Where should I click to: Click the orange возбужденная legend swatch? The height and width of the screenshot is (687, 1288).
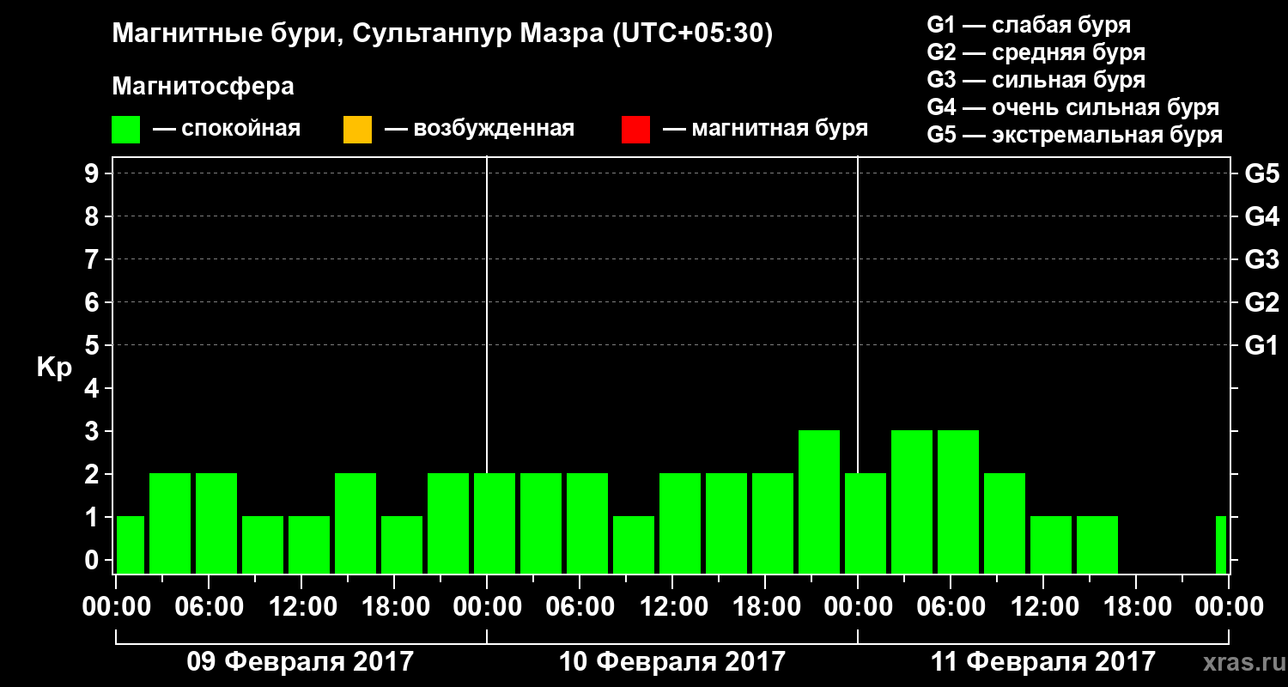tap(357, 130)
